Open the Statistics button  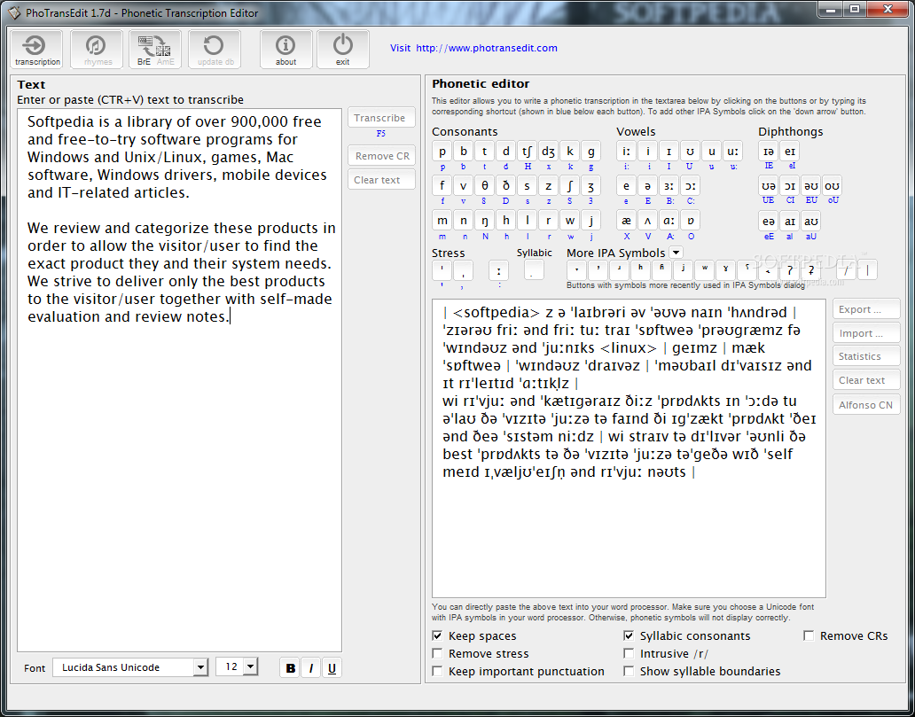click(x=866, y=356)
